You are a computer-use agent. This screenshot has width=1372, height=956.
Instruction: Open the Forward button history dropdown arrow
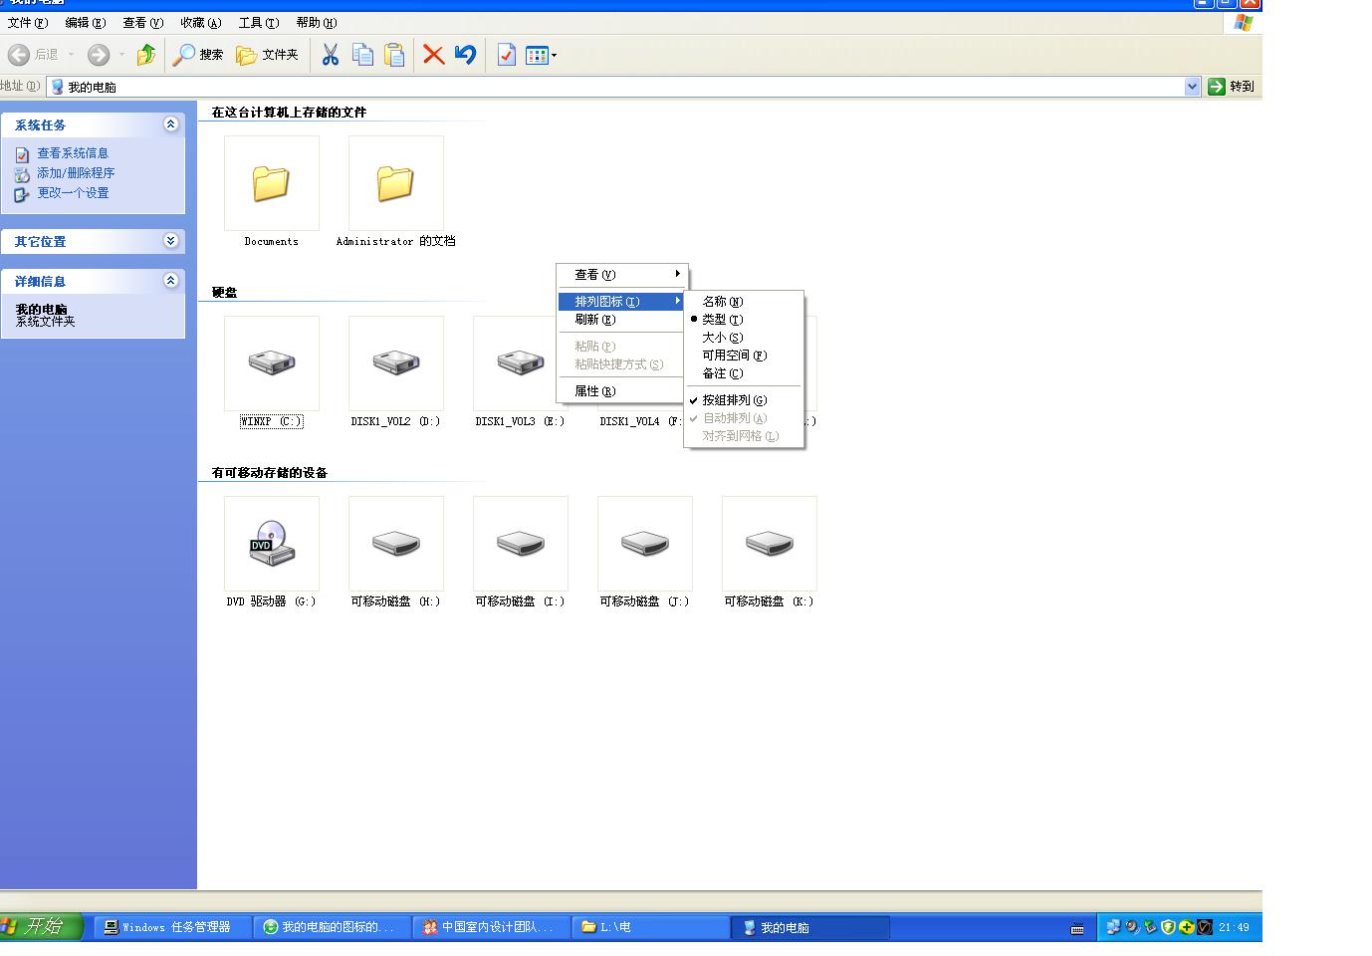121,55
